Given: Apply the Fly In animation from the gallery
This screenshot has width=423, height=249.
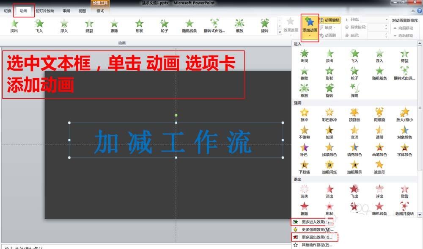Looking at the screenshot, I should (40, 25).
